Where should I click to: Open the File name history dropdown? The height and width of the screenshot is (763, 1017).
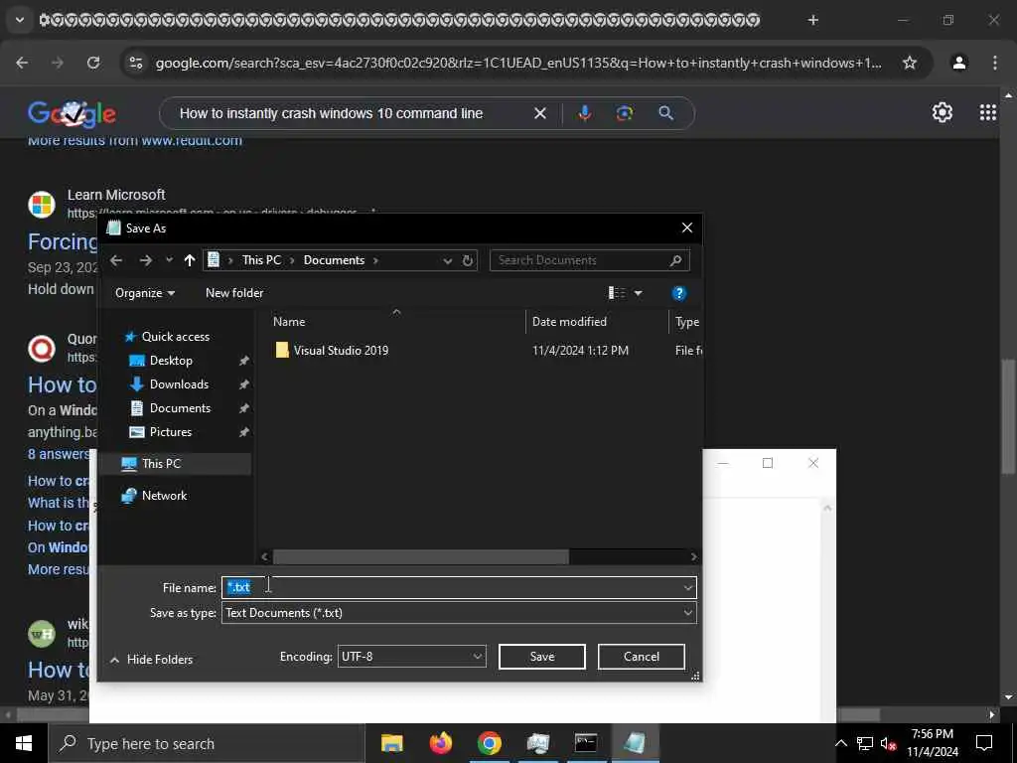tap(687, 588)
